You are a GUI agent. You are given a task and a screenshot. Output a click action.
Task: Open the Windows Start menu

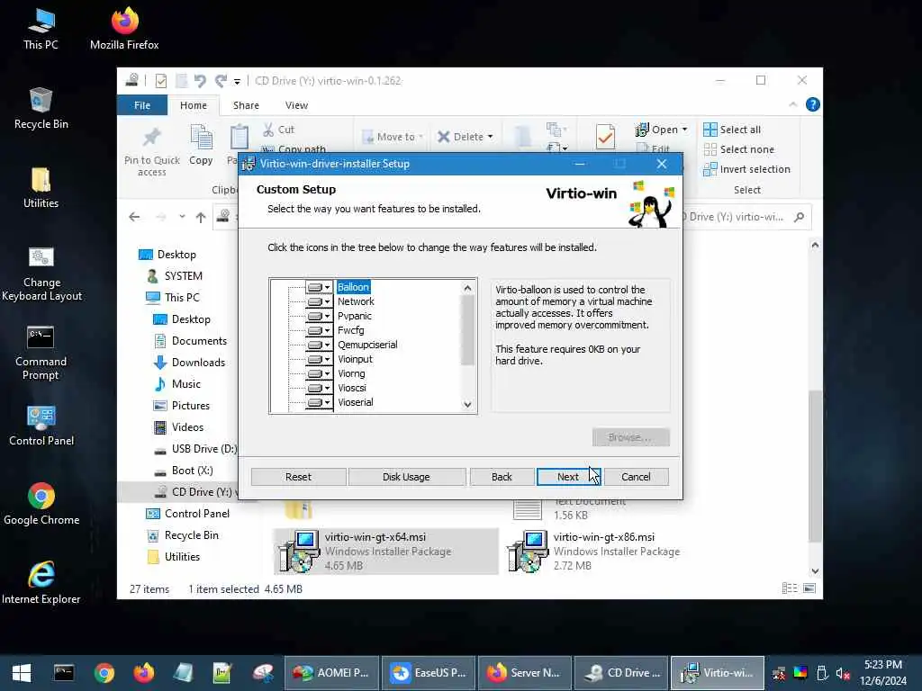pos(22,673)
